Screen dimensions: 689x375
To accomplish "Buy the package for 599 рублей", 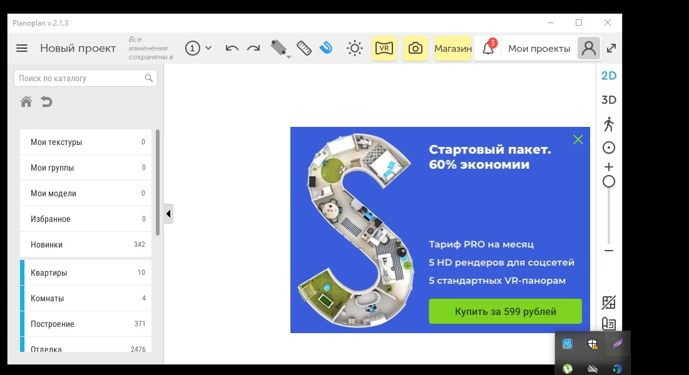I will (x=505, y=311).
